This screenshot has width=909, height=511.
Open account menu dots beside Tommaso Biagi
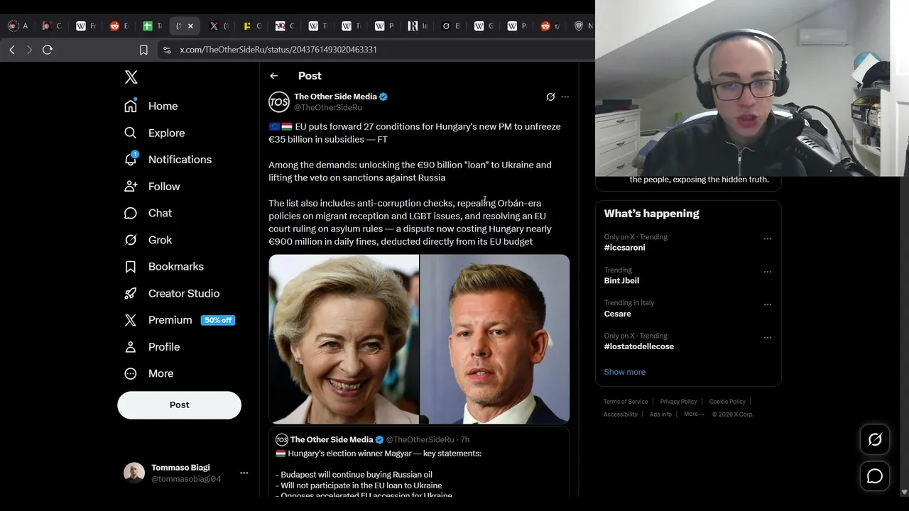[244, 473]
